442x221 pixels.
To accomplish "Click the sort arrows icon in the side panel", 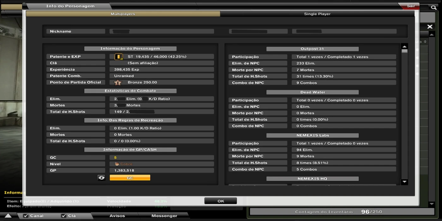I will pos(425,42).
